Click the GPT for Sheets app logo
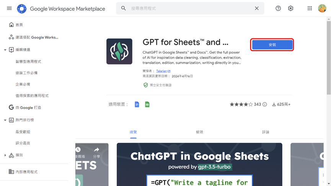331x186 pixels. point(119,52)
